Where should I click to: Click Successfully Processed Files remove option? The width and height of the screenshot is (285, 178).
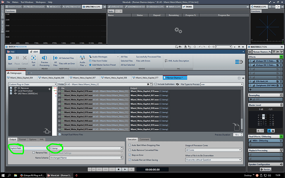tap(149, 57)
